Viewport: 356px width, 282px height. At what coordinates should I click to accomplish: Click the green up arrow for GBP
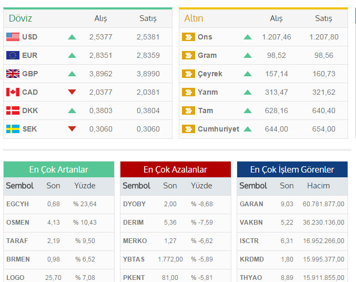pyautogui.click(x=72, y=74)
